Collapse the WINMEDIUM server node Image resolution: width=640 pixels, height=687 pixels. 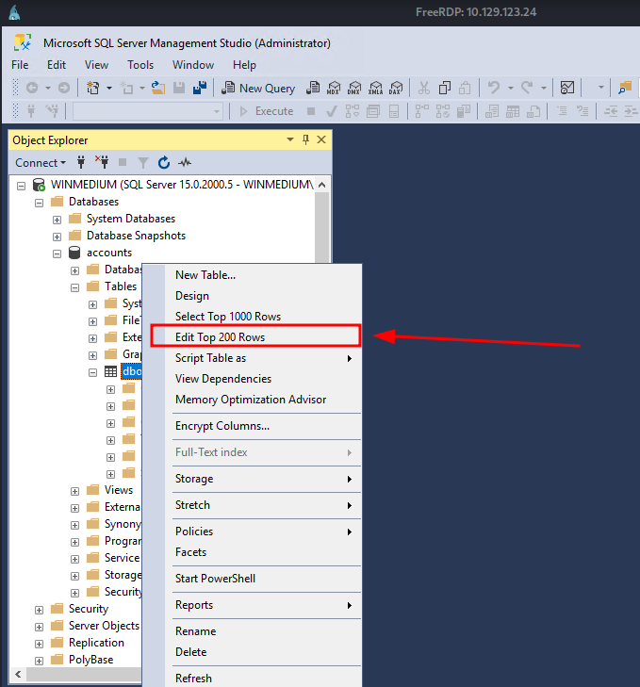tap(21, 187)
